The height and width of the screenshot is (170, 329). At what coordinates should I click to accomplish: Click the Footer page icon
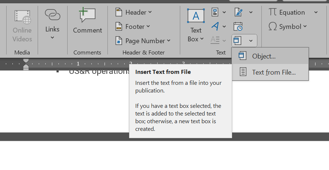[119, 27]
